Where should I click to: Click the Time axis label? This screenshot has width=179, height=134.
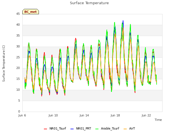[x=158, y=120]
